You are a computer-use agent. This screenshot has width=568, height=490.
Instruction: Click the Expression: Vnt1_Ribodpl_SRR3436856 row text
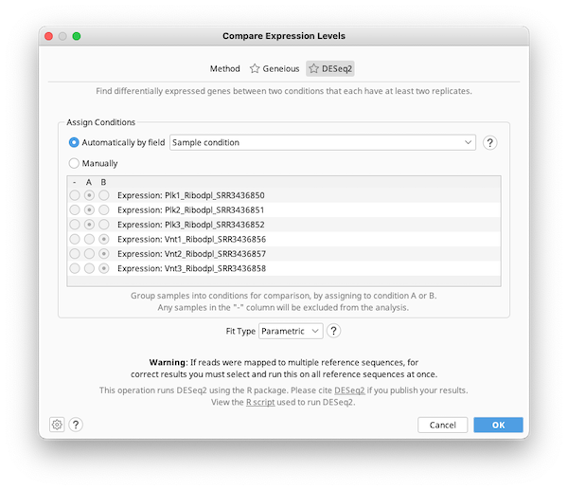pyautogui.click(x=191, y=240)
